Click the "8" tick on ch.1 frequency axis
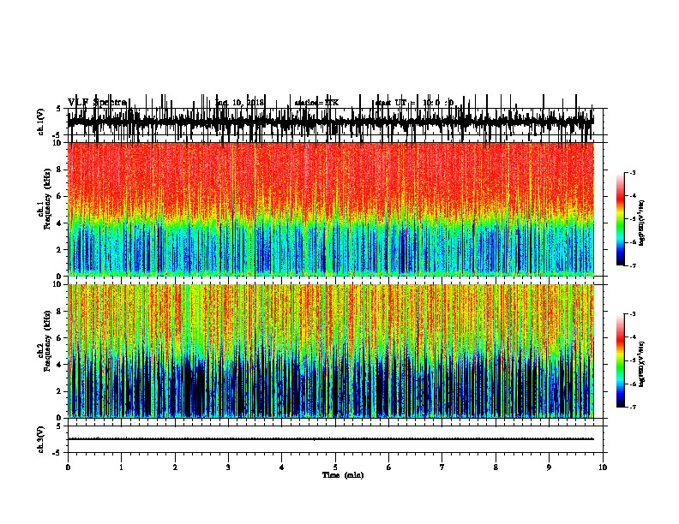The width and height of the screenshot is (679, 524). 59,170
